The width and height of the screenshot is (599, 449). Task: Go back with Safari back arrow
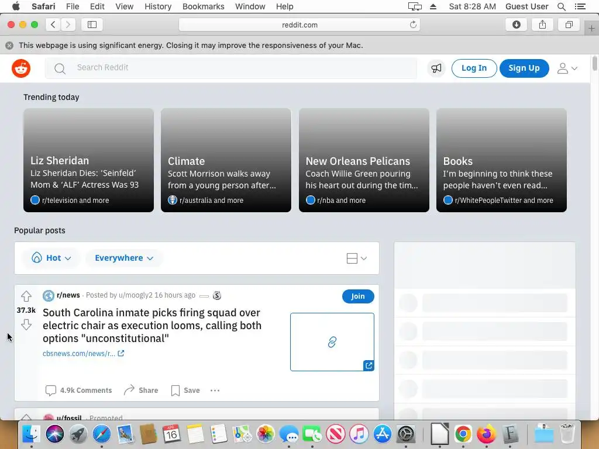(53, 25)
